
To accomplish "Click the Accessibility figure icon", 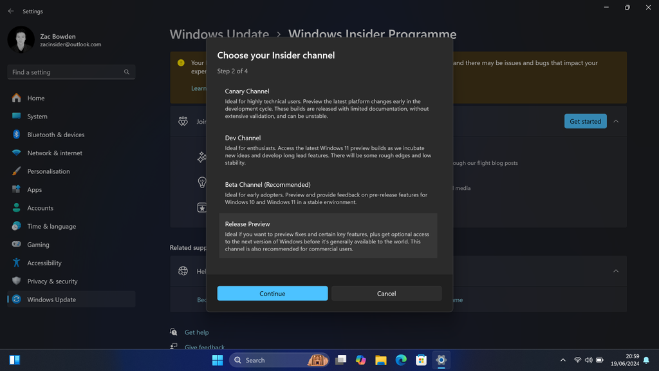I will coord(16,263).
